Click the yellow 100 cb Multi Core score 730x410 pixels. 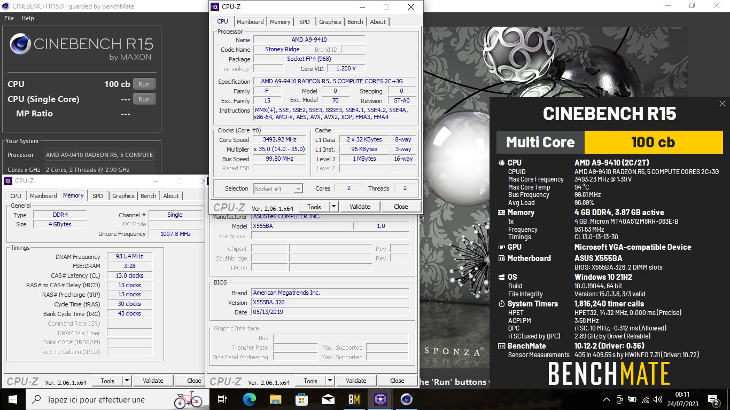coord(654,142)
